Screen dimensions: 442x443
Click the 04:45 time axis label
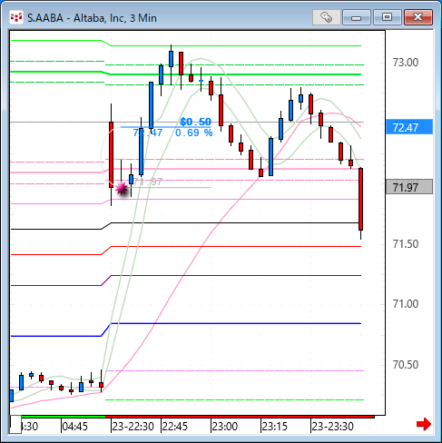75,427
